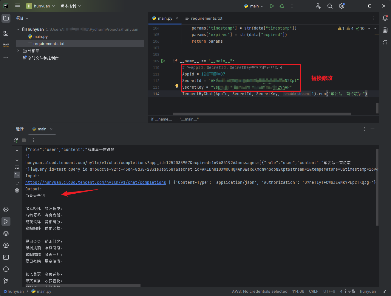Print the console output
The height and width of the screenshot is (296, 391).
pyautogui.click(x=17, y=183)
